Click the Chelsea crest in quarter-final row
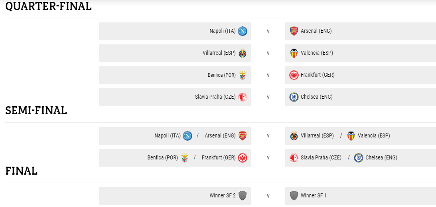This screenshot has height=207, width=436. click(294, 97)
